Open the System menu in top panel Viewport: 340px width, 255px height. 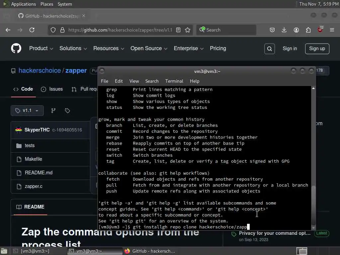[65, 4]
